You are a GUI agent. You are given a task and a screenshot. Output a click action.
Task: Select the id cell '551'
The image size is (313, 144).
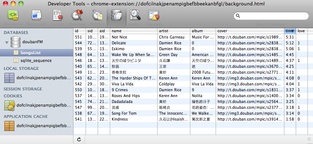tap(79, 37)
